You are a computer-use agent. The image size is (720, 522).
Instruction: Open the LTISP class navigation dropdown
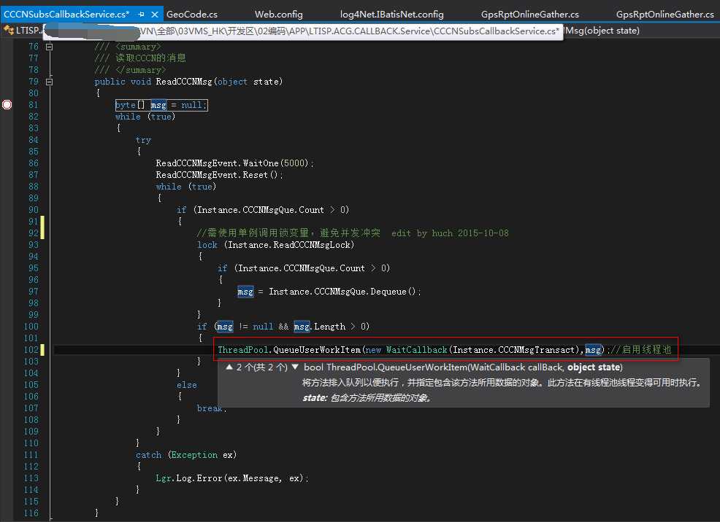[23, 30]
